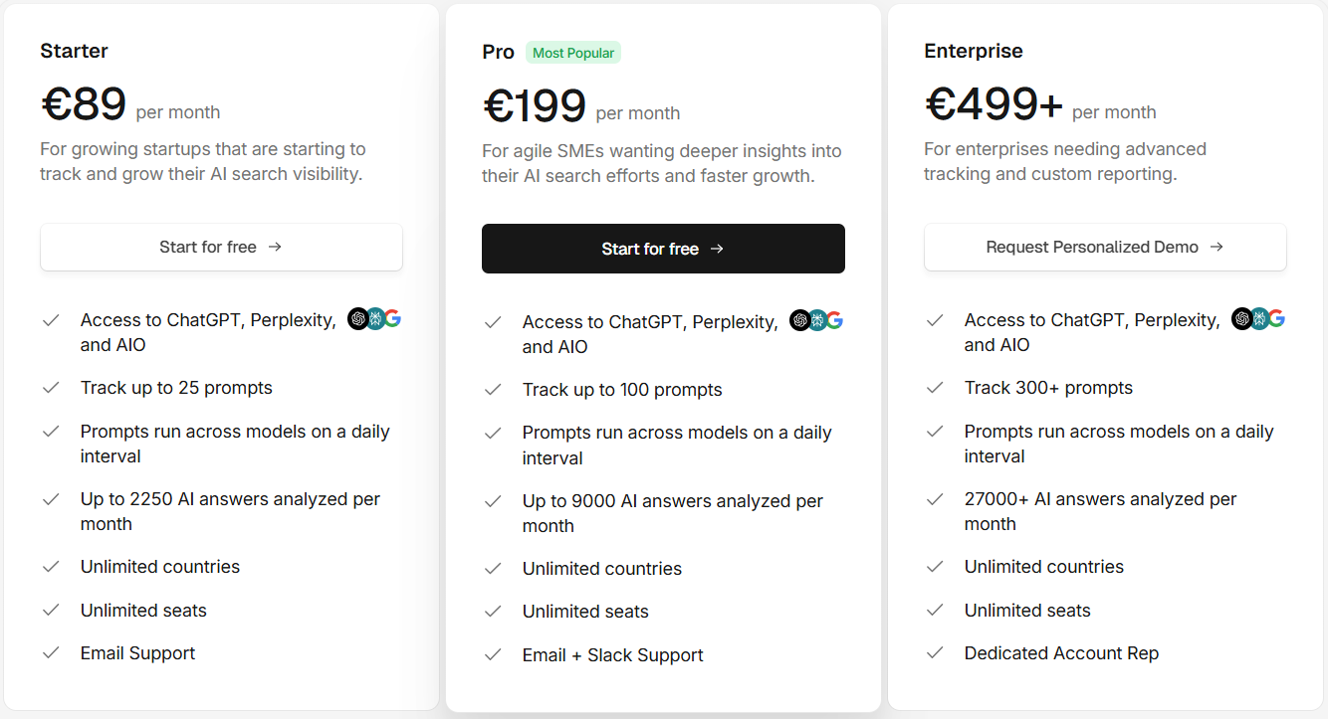This screenshot has height=719, width=1328.
Task: Select the Google AIO icon on the Starter plan
Action: 393,318
